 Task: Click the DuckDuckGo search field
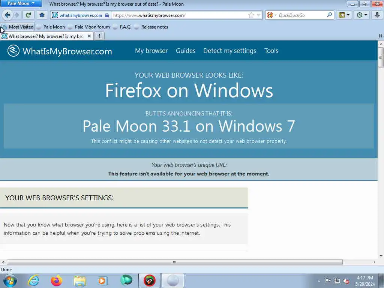click(302, 15)
